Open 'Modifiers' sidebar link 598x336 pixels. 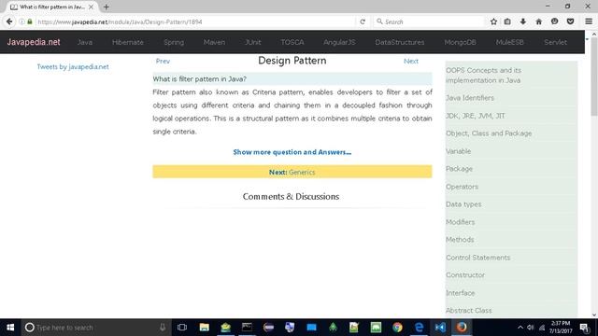(x=461, y=222)
